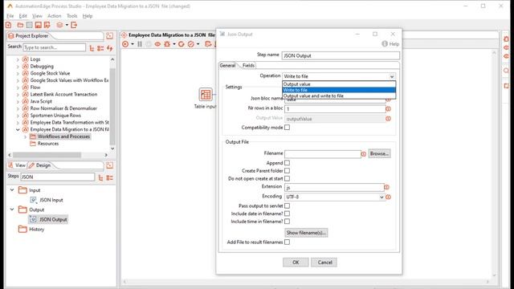514x289 pixels.
Task: Click the variable icon beside Filename field
Action: tap(364, 154)
